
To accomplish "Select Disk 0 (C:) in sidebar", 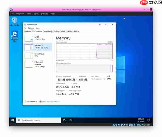I will (38, 55).
